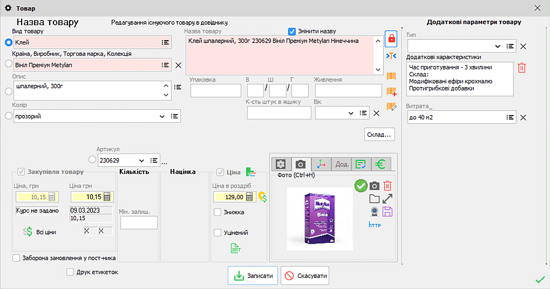
Task: Click the green dollar all prices icon
Action: click(29, 232)
